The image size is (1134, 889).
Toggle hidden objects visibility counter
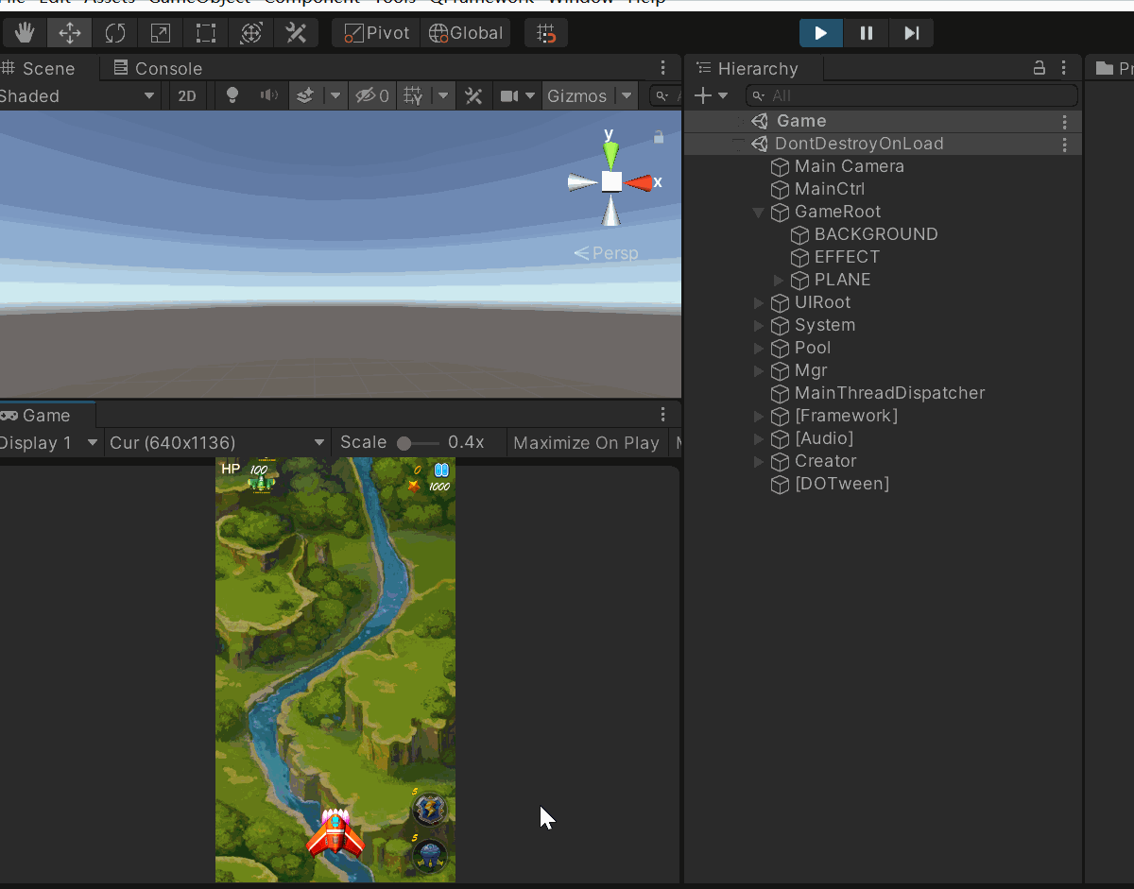(x=371, y=95)
